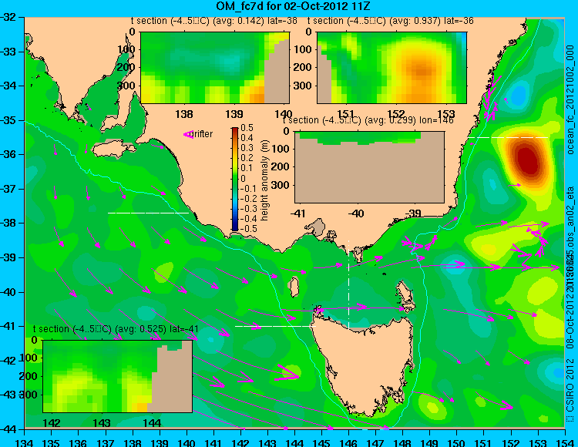Click the -40 x-axis label of the lon=146 inset
Image resolution: width=578 pixels, height=447 pixels.
pyautogui.click(x=357, y=213)
